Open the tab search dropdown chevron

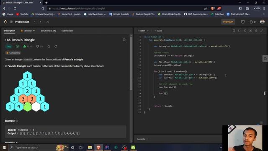[240, 3]
